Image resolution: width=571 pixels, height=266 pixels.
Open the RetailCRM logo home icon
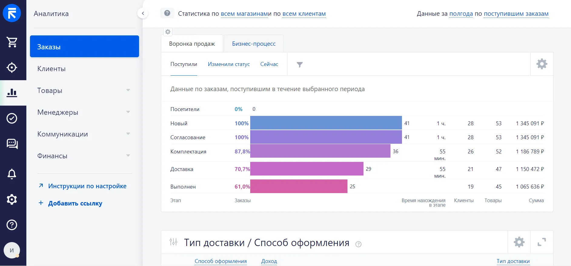(x=12, y=13)
